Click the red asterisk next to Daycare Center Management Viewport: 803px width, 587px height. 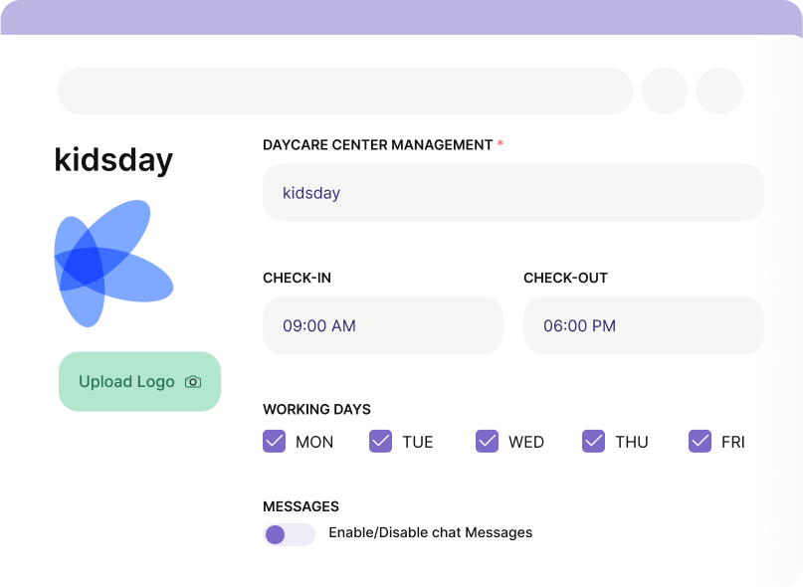499,144
